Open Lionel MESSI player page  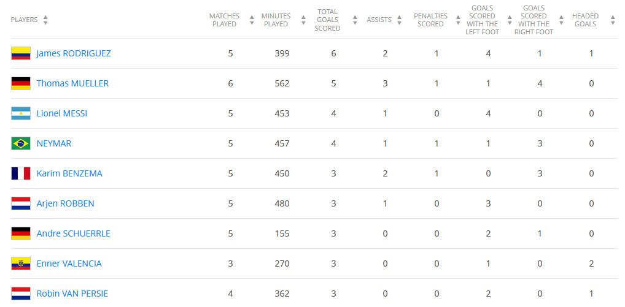[61, 113]
